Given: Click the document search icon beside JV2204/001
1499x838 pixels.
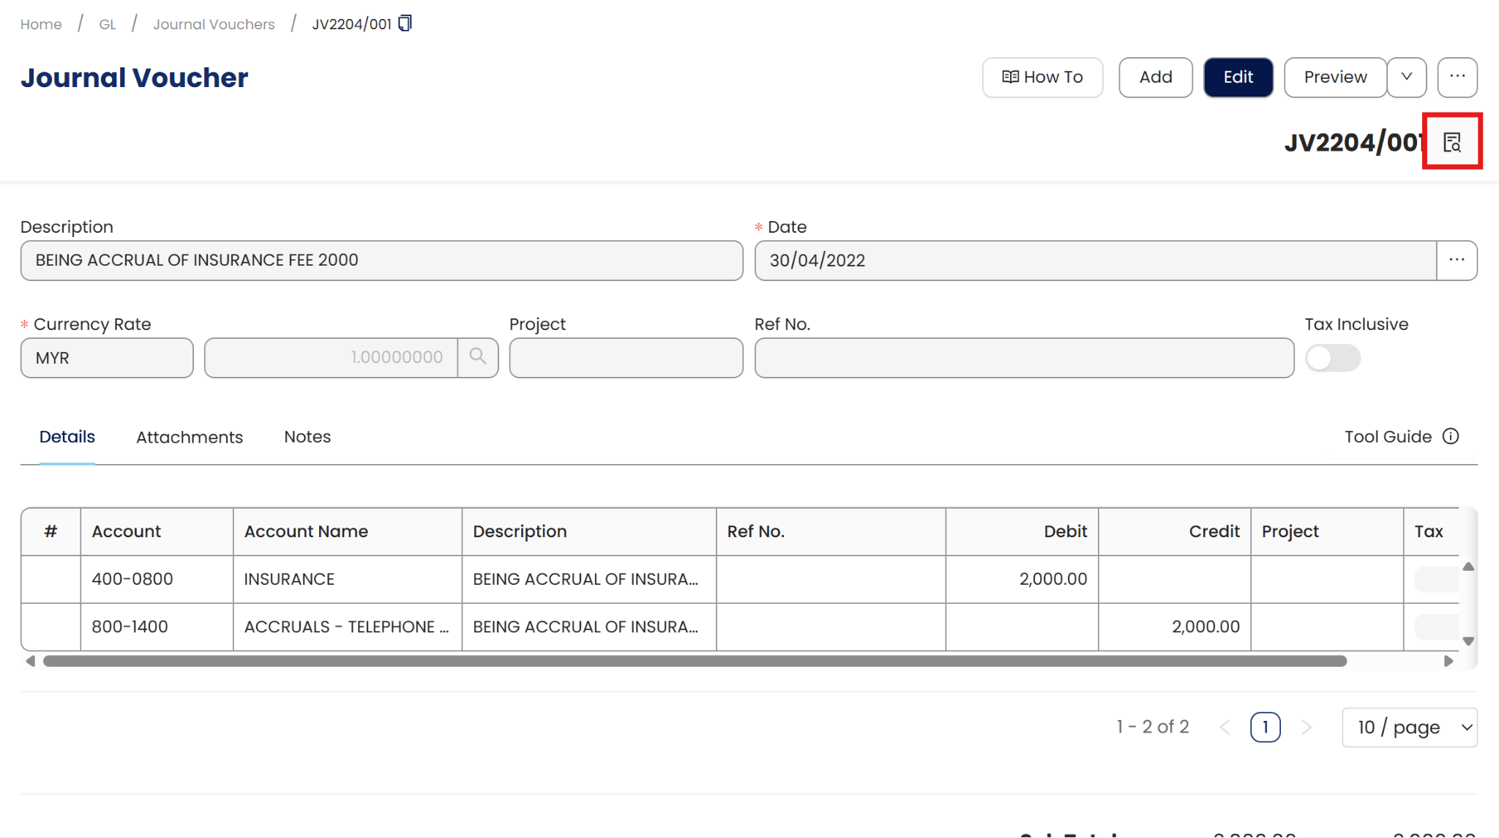Looking at the screenshot, I should 1452,142.
